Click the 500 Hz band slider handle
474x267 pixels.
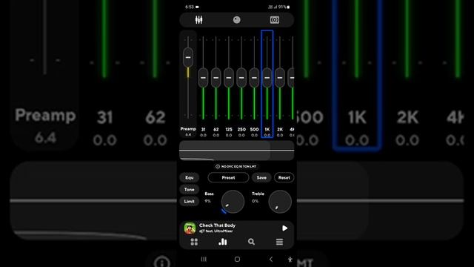[254, 78]
